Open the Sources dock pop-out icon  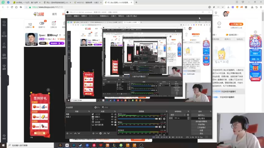(x=115, y=111)
